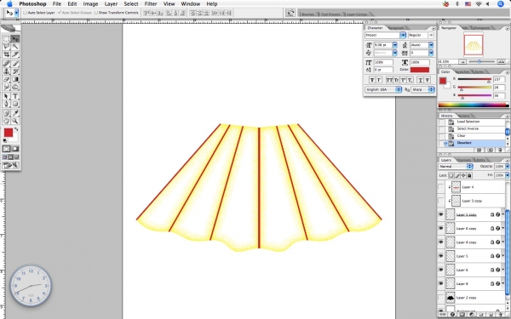511x319 pixels.
Task: Open the Image menu
Action: [x=90, y=4]
